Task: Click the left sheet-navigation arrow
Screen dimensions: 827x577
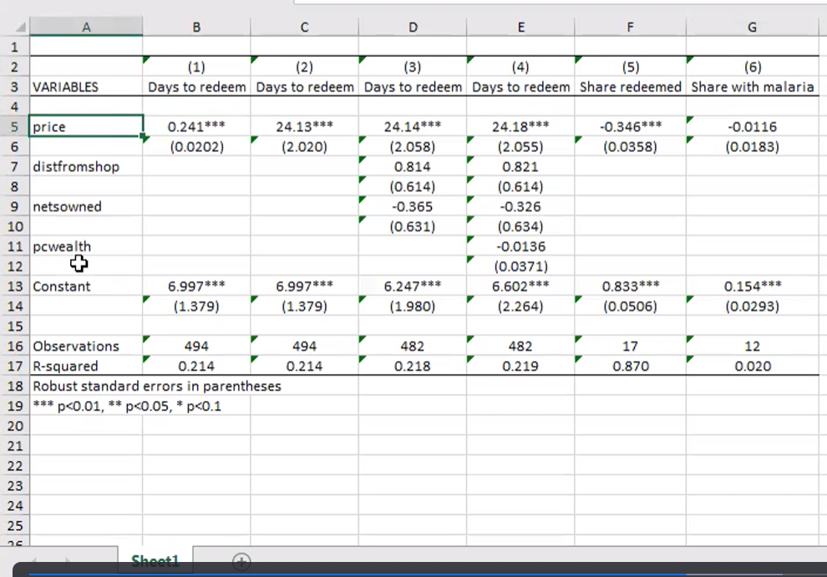Action: 33,562
